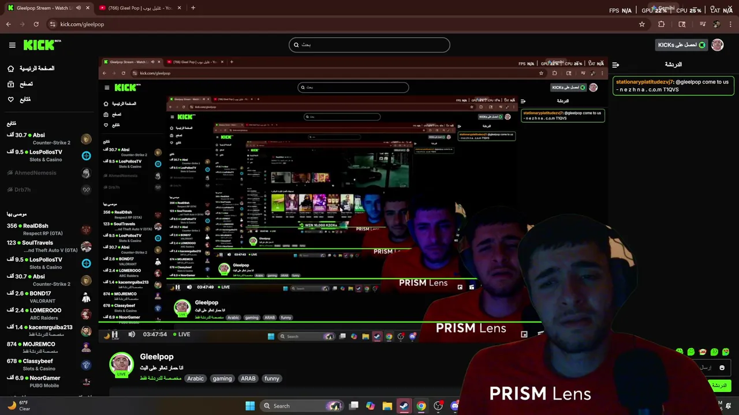Go back with browser back arrow
This screenshot has height=415, width=739.
pos(9,24)
